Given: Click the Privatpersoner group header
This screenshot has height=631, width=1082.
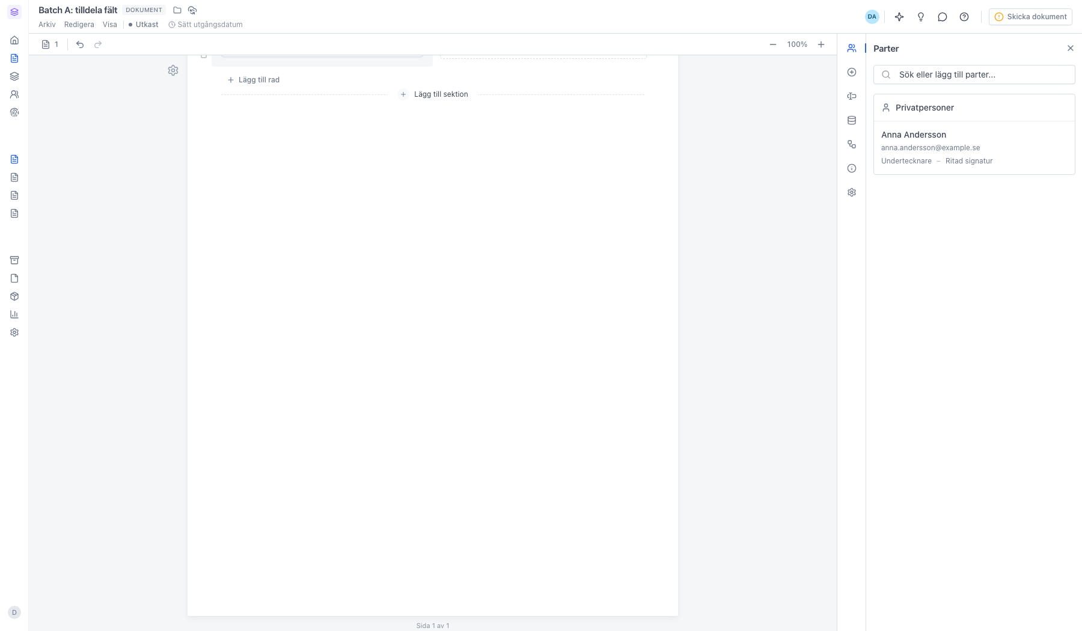Looking at the screenshot, I should pos(974,108).
